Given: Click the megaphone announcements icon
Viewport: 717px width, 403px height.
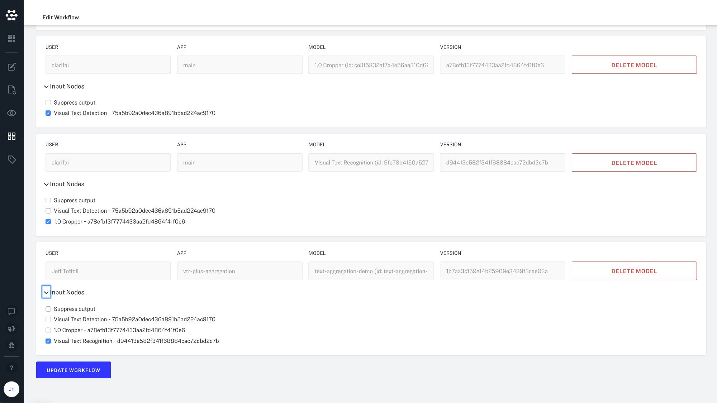Looking at the screenshot, I should (11, 328).
